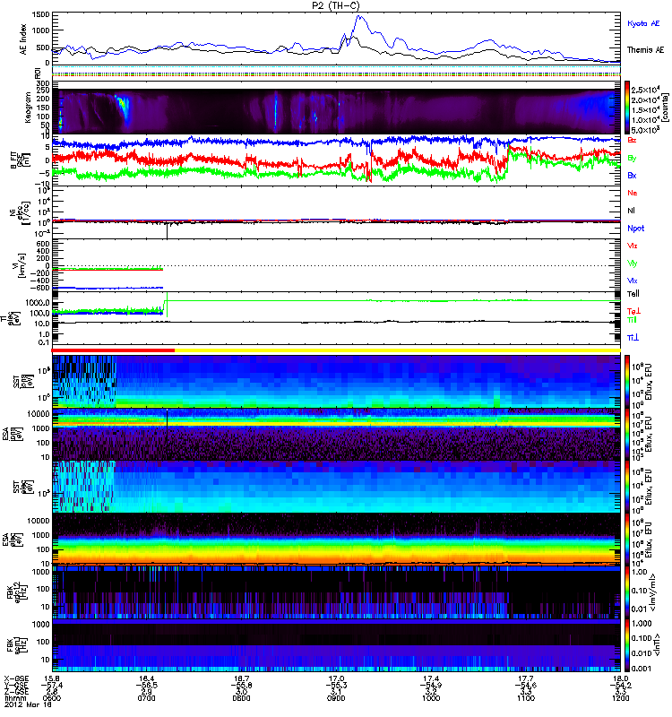
Task: Click the 0800 time tick label
Action: (x=241, y=698)
